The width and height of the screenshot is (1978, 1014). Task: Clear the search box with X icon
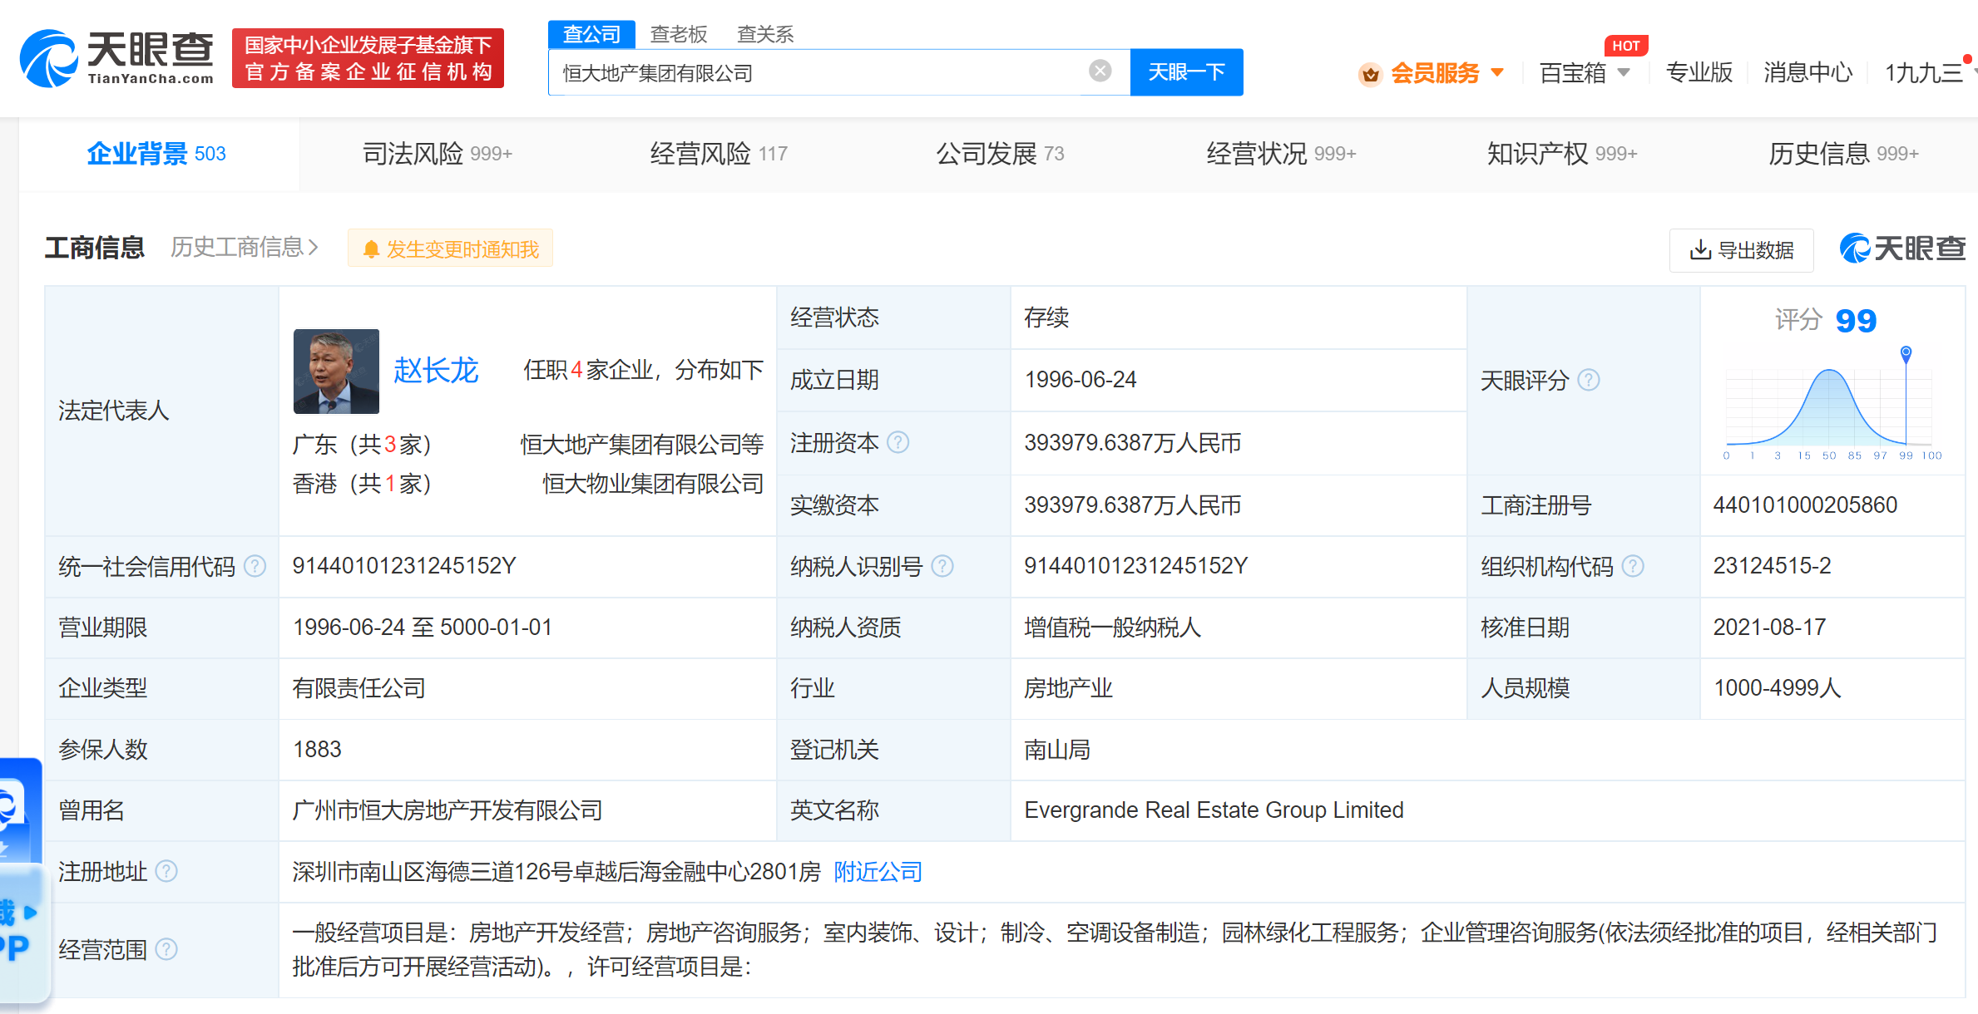pos(1100,71)
